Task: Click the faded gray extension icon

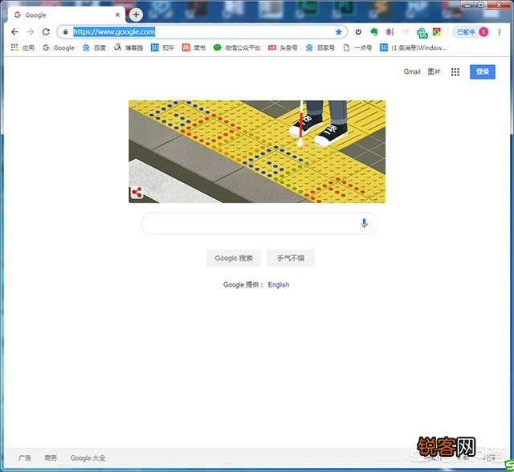Action: pos(406,32)
